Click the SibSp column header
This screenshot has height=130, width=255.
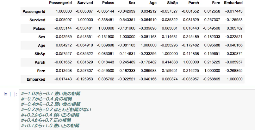click(x=172, y=3)
